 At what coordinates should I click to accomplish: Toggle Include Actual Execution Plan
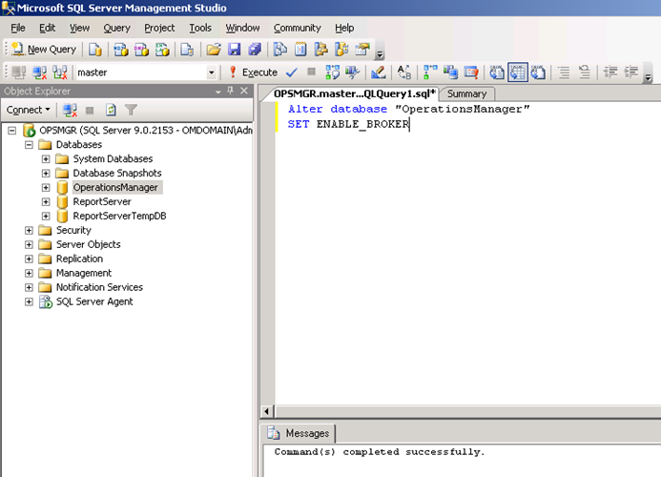[430, 73]
